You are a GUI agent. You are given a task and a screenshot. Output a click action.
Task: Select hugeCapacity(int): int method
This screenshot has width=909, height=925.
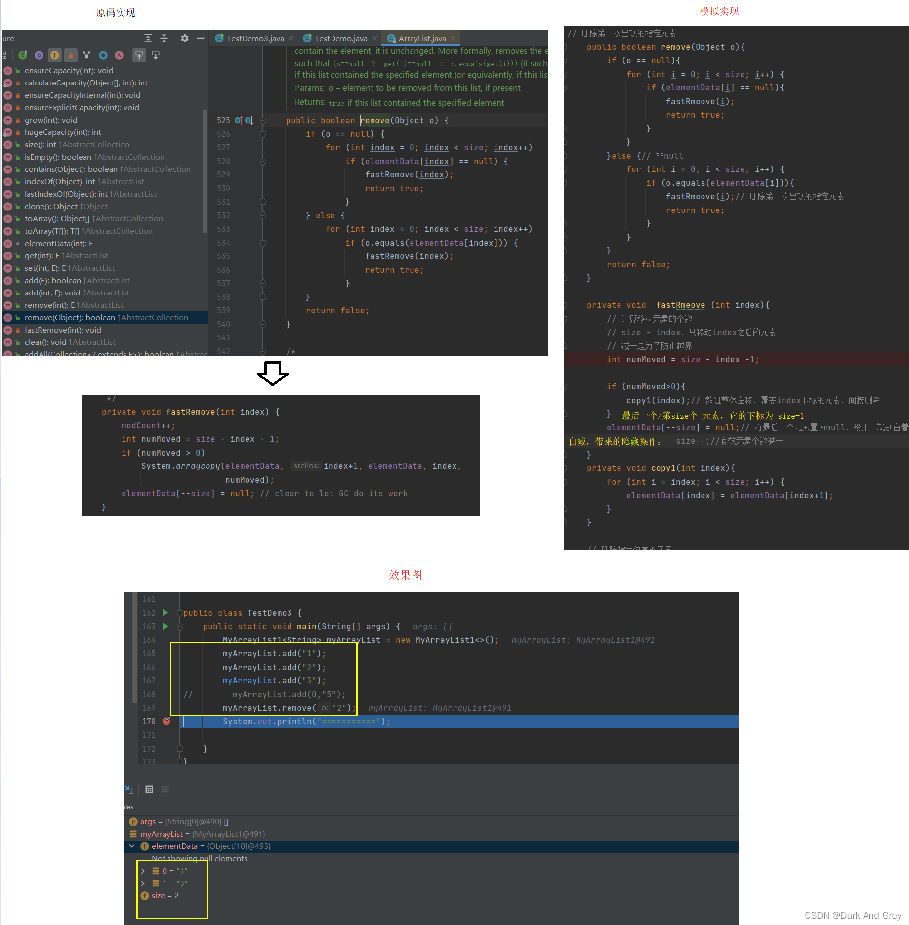coord(63,132)
